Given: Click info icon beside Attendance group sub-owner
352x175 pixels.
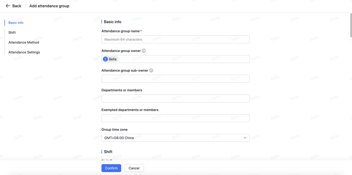Looking at the screenshot, I should click(x=151, y=70).
